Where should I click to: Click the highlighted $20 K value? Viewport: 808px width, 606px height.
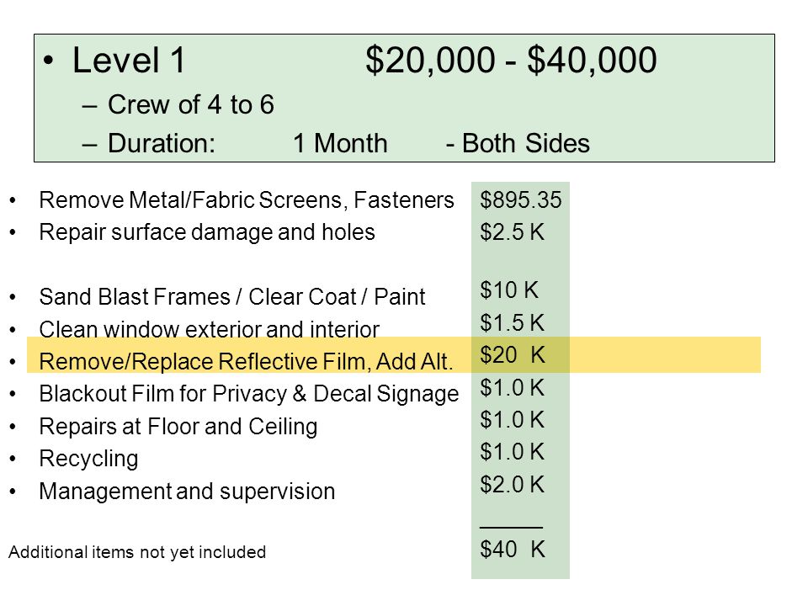click(513, 355)
